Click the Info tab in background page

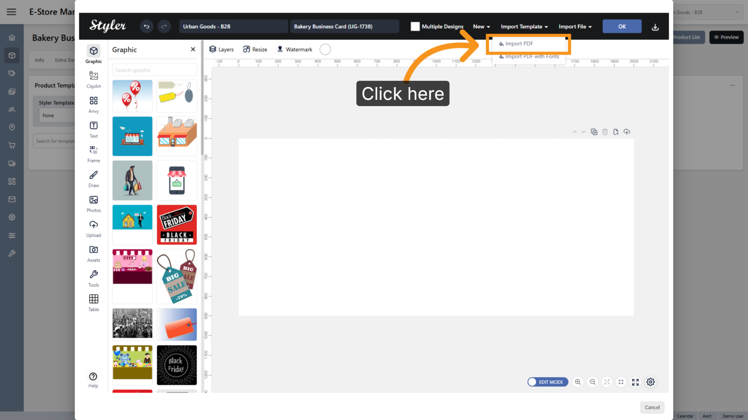coord(40,60)
